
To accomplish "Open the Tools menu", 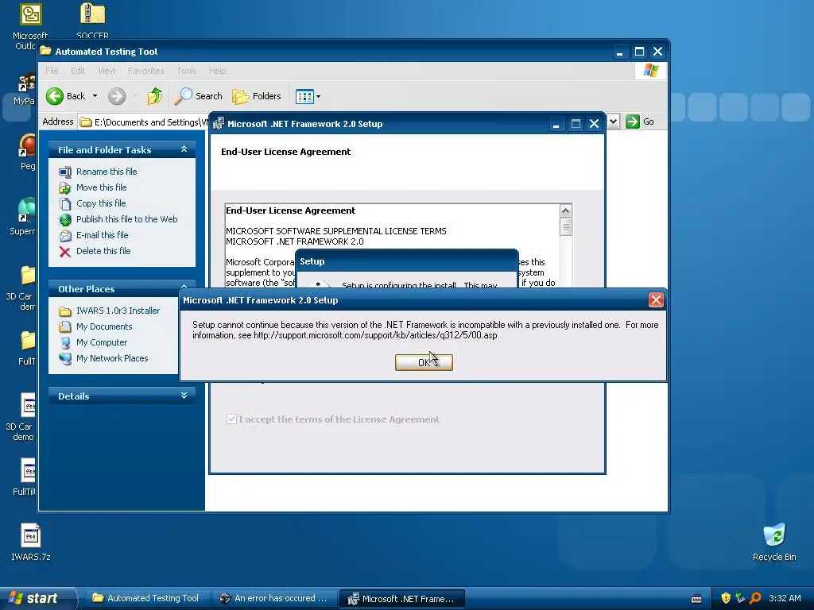I will click(186, 71).
